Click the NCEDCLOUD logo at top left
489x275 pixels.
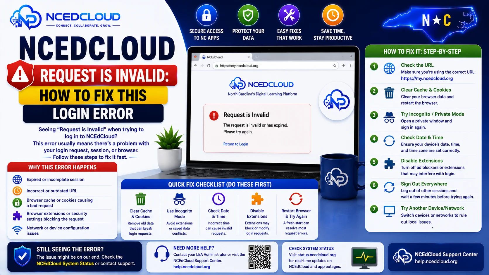[65, 18]
